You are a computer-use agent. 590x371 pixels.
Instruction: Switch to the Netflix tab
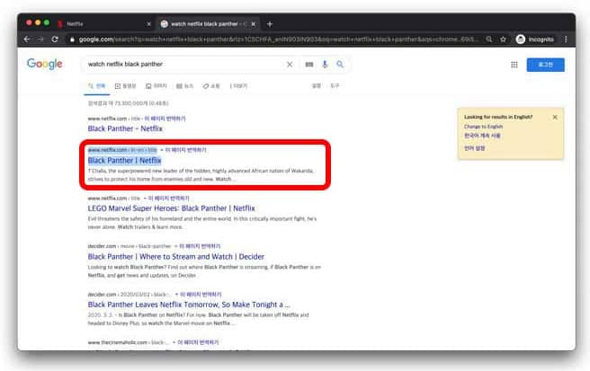(x=103, y=24)
